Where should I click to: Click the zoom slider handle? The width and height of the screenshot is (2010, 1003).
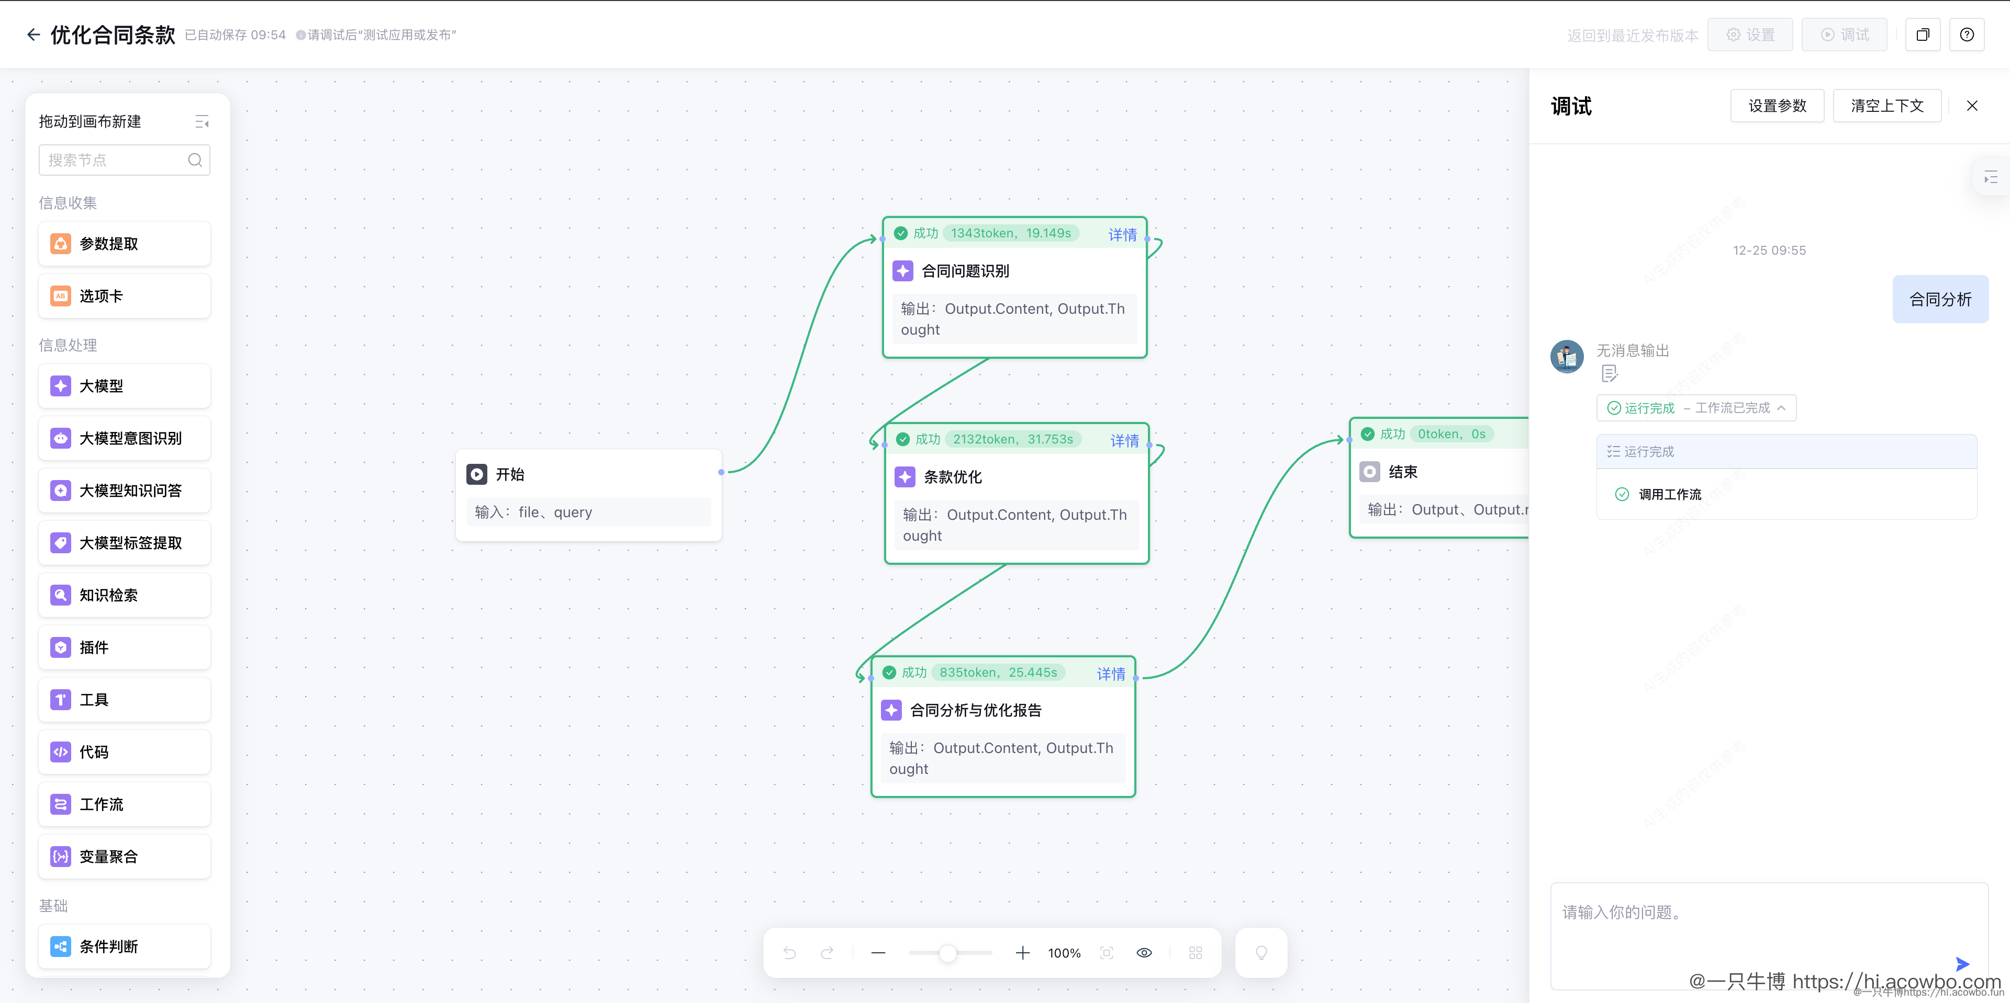point(947,952)
